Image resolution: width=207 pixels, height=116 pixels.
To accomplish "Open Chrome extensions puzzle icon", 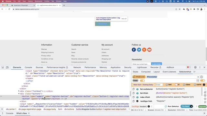I will (x=194, y=9).
